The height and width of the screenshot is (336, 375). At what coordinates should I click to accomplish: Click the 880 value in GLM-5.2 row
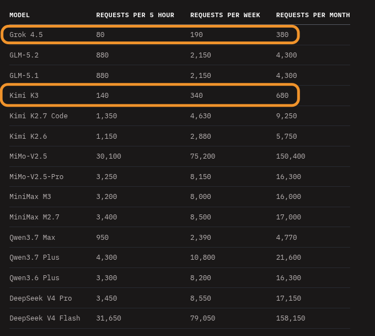[103, 55]
